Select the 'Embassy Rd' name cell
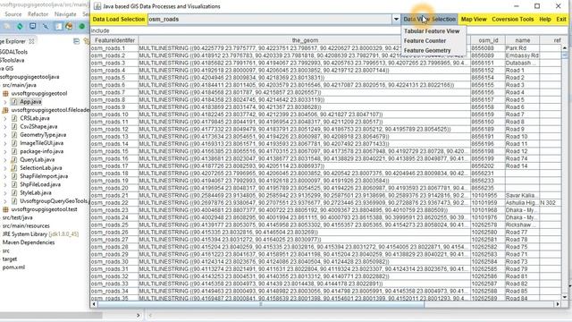572x322 pixels. point(522,55)
